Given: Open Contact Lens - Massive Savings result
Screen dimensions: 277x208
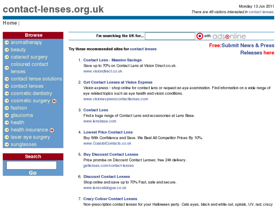Looking at the screenshot, I should point(112,60).
